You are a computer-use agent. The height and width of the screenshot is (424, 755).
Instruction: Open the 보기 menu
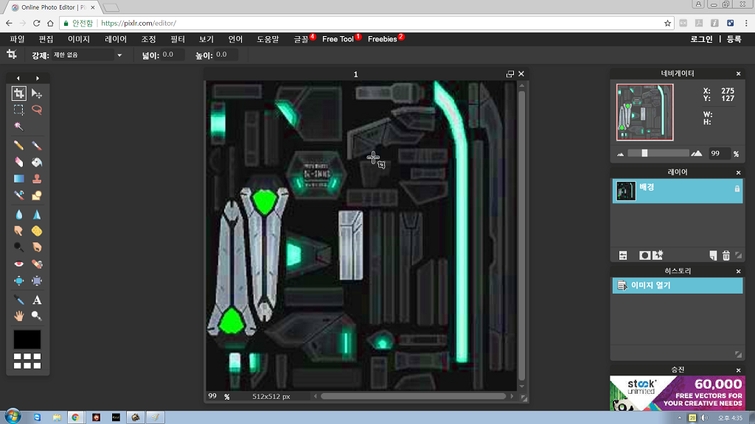[x=206, y=39]
